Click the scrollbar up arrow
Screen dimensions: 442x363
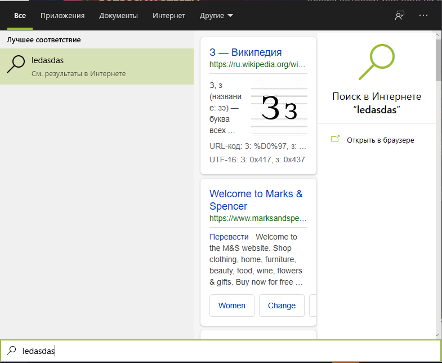(x=437, y=35)
